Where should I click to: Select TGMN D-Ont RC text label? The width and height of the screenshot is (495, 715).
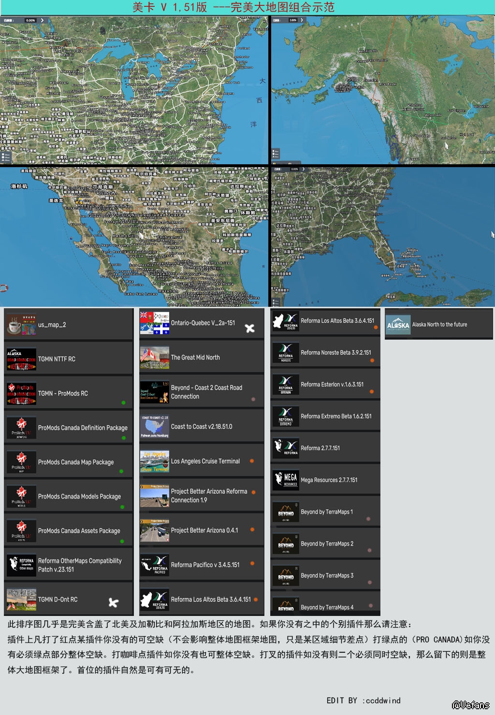(58, 600)
